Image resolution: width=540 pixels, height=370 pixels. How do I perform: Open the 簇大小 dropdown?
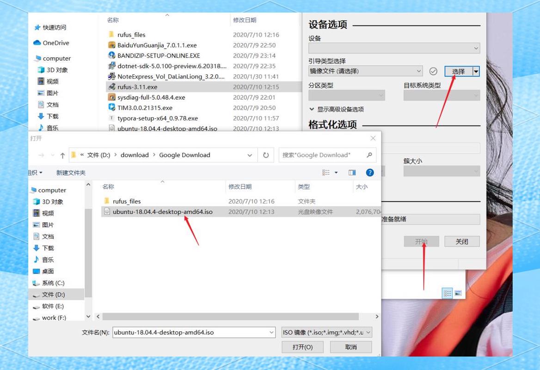(442, 171)
